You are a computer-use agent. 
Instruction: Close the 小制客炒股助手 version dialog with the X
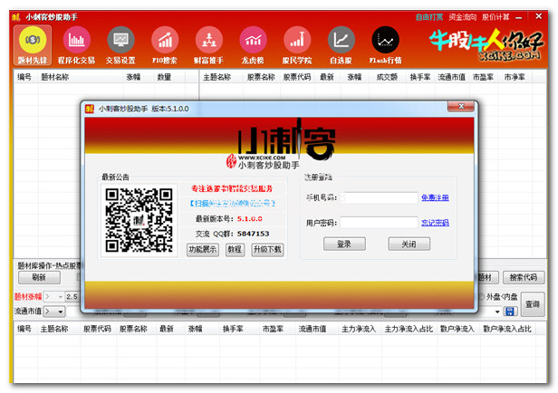tap(461, 106)
